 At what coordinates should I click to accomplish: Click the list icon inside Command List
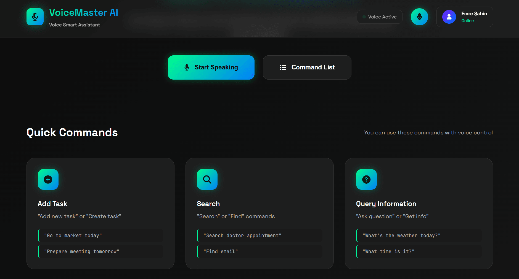[x=283, y=67]
